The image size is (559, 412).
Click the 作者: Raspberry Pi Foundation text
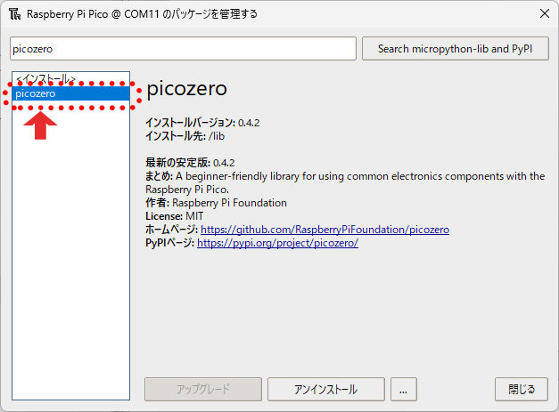(216, 203)
